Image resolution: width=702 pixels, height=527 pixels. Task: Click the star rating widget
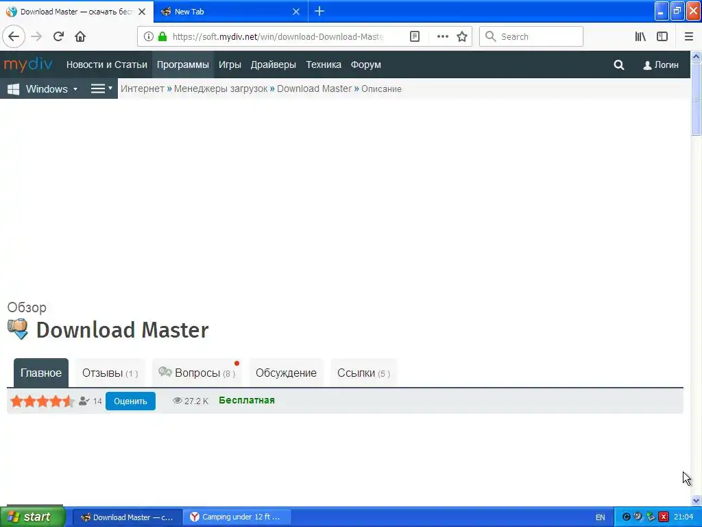(x=43, y=401)
